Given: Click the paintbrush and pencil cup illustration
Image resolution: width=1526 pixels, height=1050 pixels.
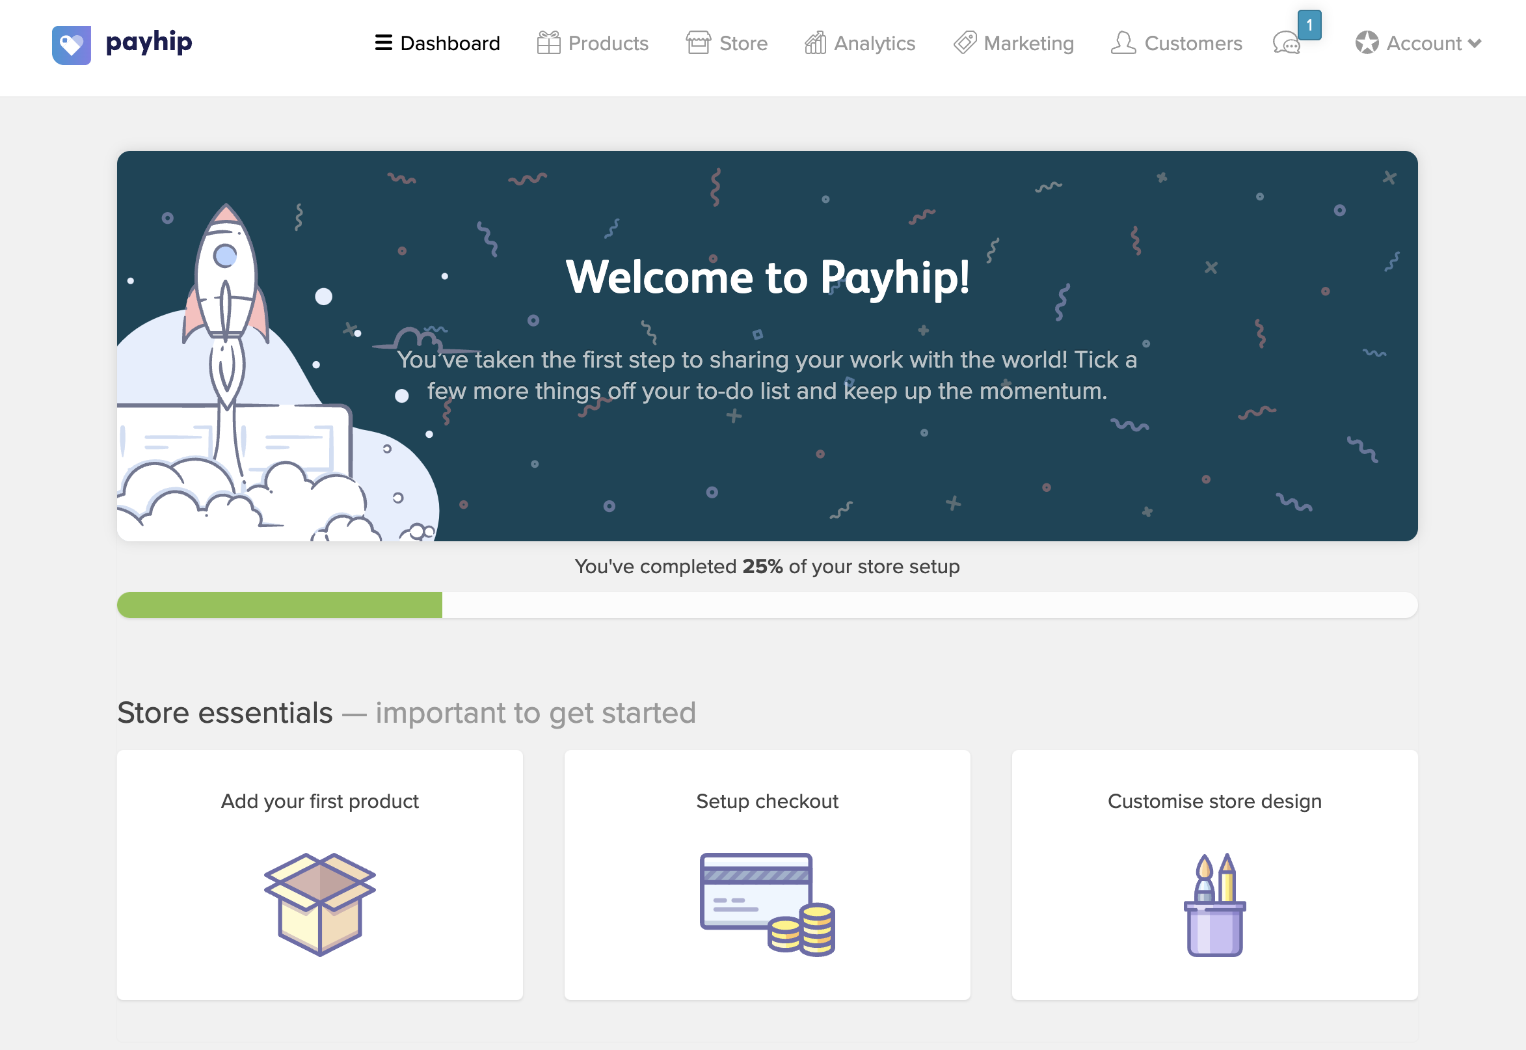Looking at the screenshot, I should click(1214, 904).
